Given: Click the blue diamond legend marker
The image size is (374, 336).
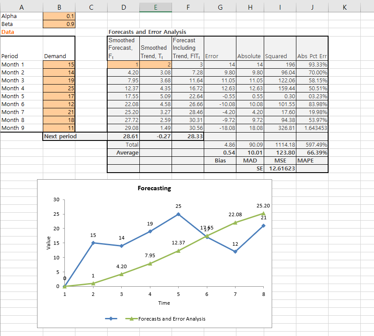Looking at the screenshot, I should (111, 319).
